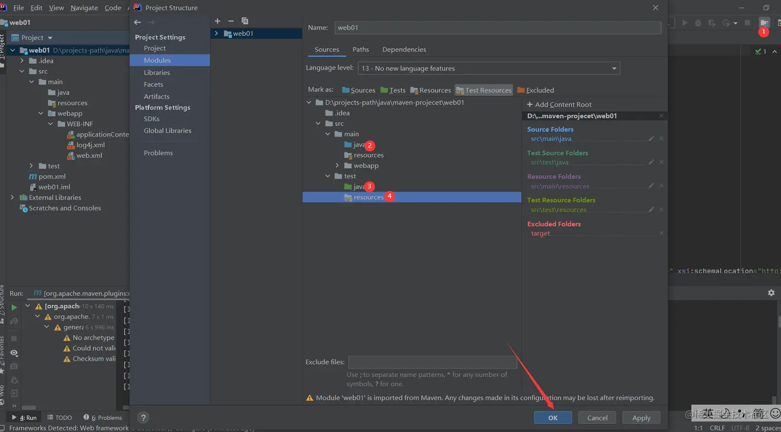The height and width of the screenshot is (432, 781).
Task: Go back with the left arrow icon
Action: 137,22
